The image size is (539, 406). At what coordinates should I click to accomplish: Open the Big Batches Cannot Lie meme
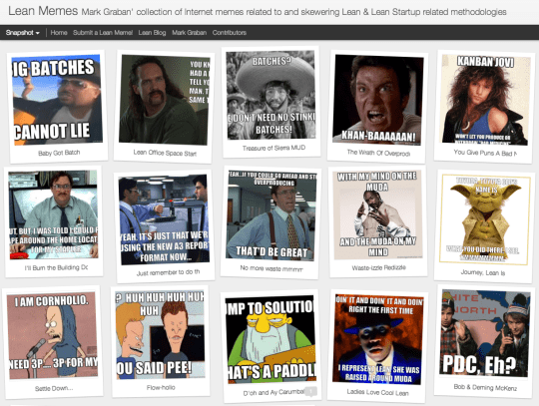[x=57, y=100]
